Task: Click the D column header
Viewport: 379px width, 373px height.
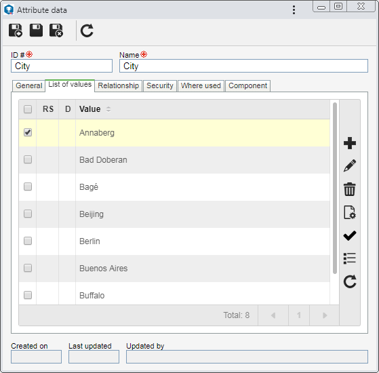Action: (x=68, y=109)
